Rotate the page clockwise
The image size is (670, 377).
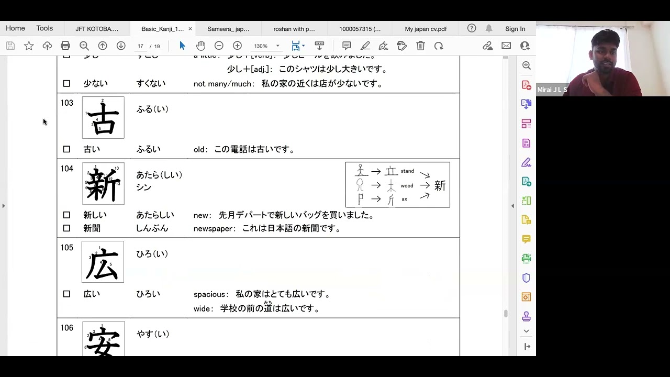439,46
